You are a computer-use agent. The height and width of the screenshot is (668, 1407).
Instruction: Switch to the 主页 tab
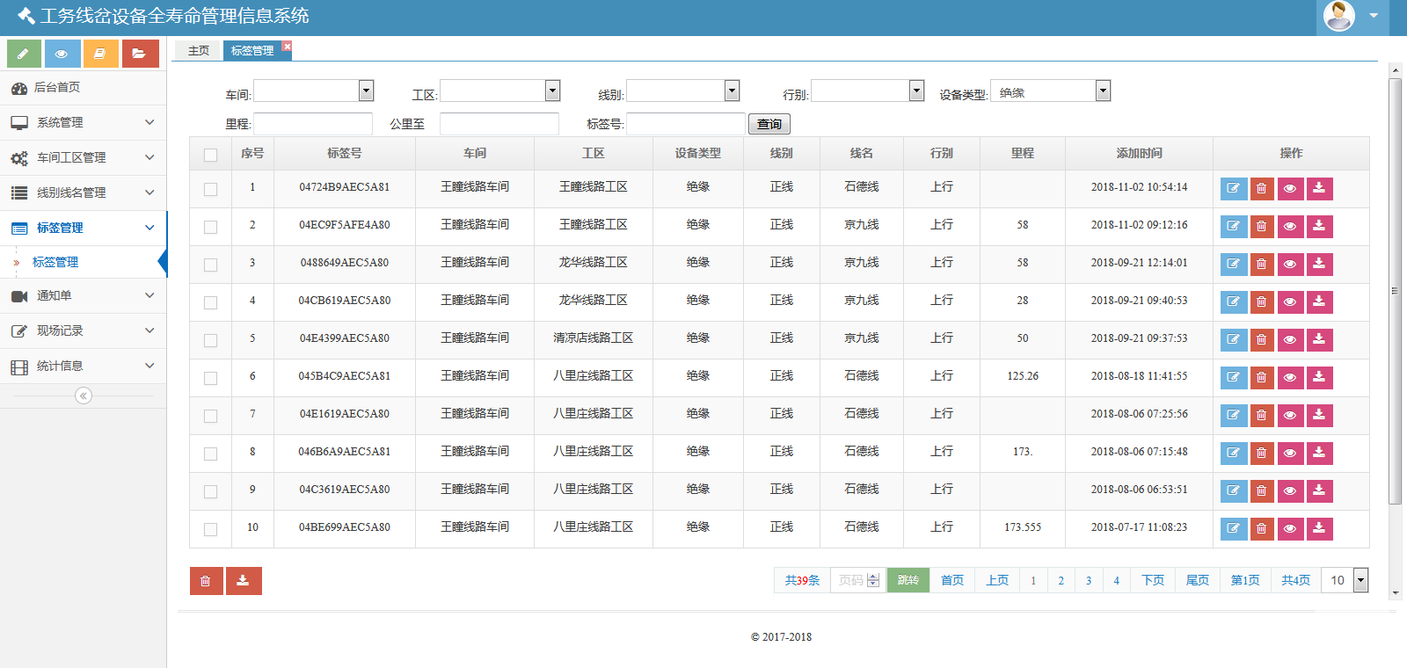coord(199,51)
